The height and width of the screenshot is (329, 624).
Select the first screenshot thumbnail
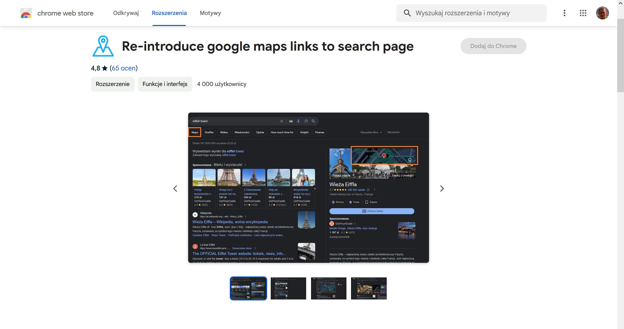(248, 288)
